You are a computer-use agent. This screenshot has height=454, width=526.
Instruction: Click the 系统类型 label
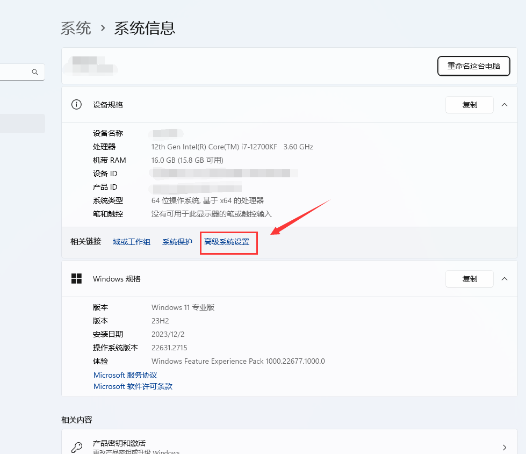pyautogui.click(x=108, y=200)
